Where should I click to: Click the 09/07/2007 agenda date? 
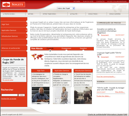[x=101, y=92]
